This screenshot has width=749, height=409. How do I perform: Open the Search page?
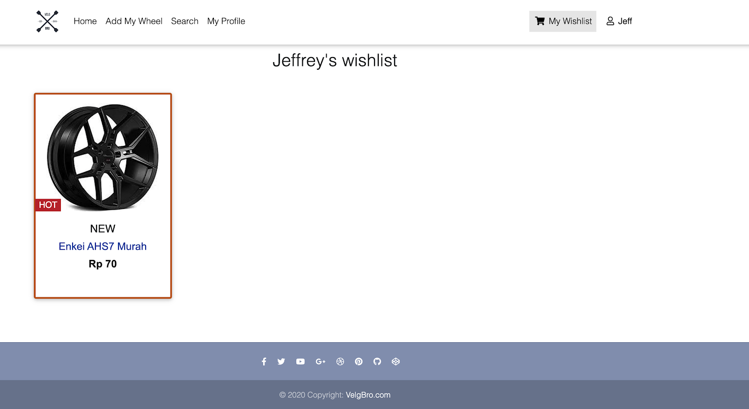point(185,21)
